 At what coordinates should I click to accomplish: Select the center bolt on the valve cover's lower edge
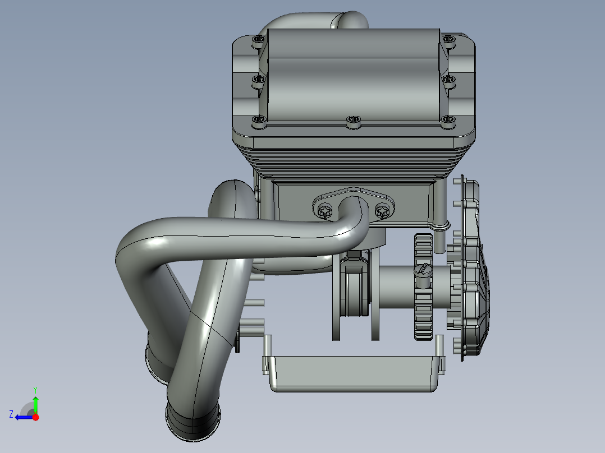(354, 122)
